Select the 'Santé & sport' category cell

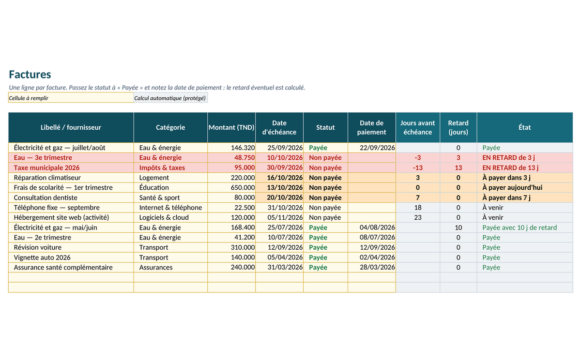tap(170, 197)
